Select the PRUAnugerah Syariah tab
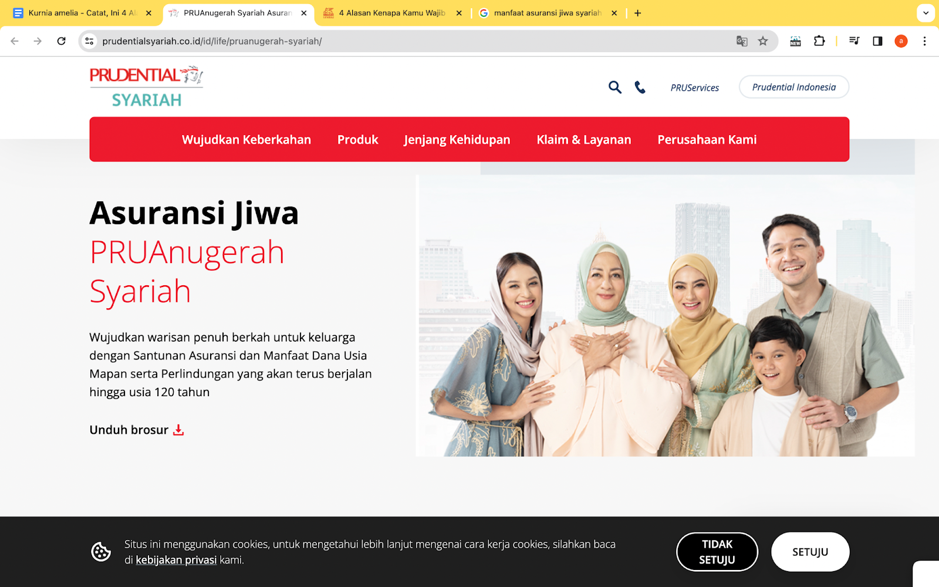Image resolution: width=939 pixels, height=587 pixels. pos(237,13)
